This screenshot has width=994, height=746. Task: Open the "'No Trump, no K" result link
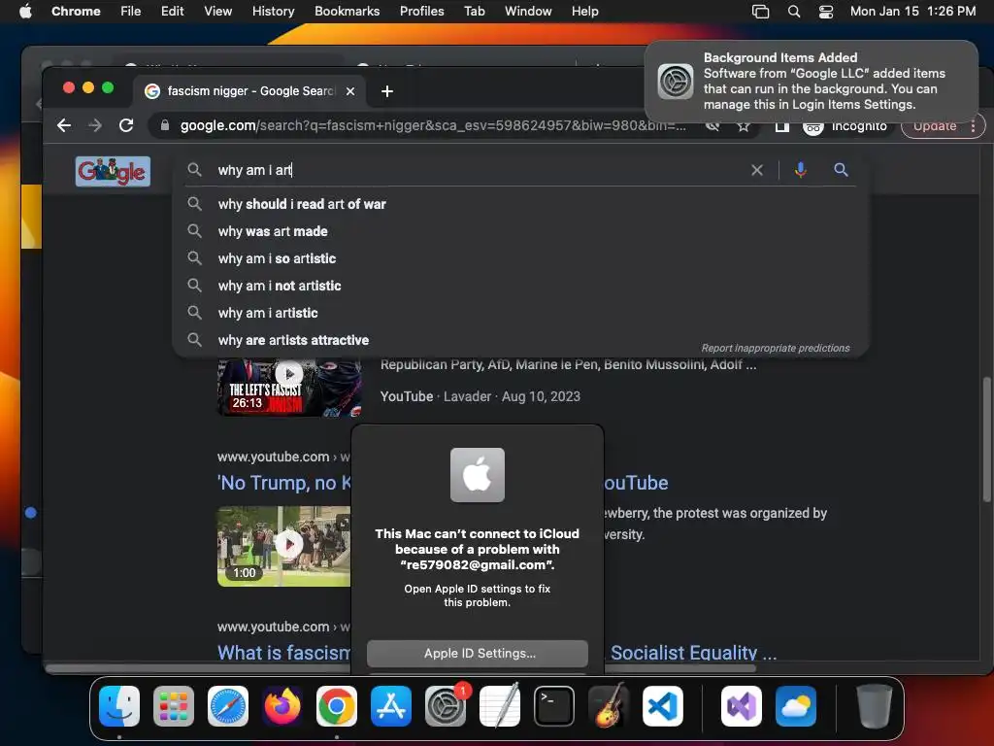[284, 483]
